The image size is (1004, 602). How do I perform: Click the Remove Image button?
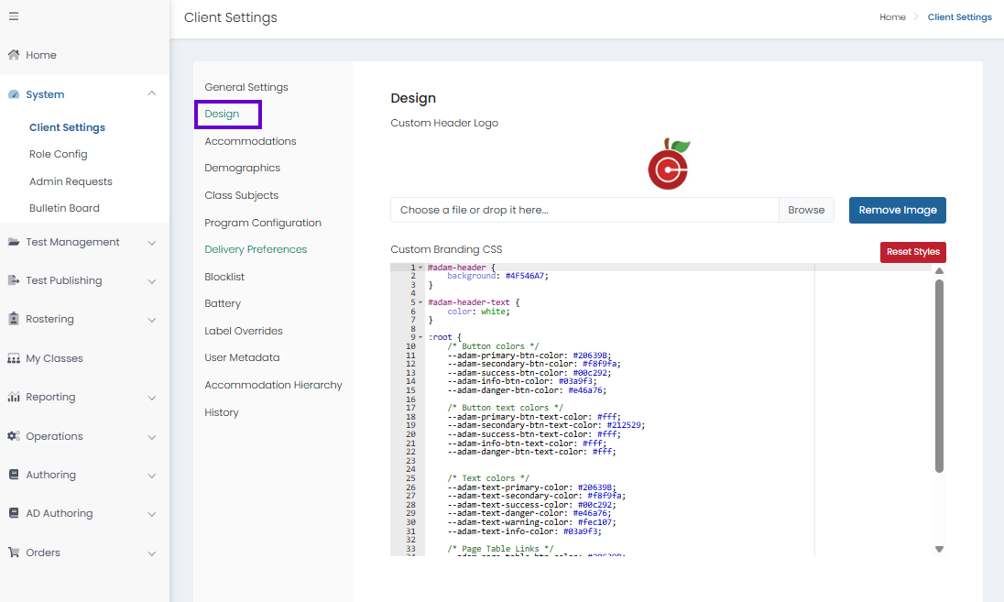(x=897, y=210)
